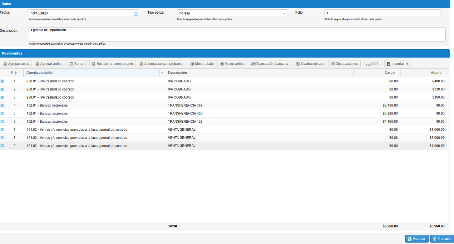
Task: Click into the Descripción text area
Action: pos(237,35)
